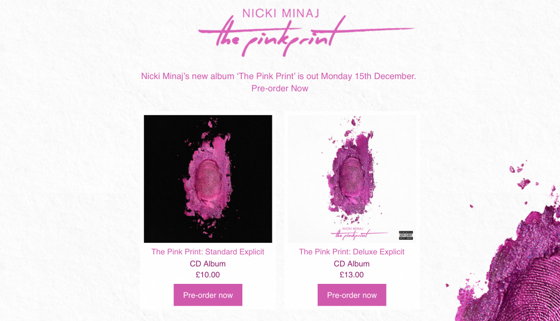Screen dimensions: 560x321
Task: Click the Parental Advisory label on Deluxe cover
Action: 406,235
